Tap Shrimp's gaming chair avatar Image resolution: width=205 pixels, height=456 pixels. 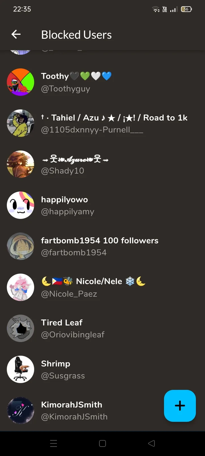point(20,369)
